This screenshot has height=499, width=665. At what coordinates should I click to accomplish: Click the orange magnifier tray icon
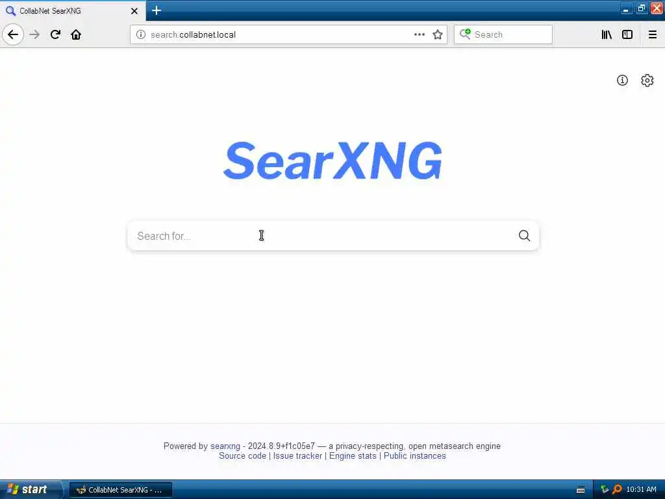coord(617,489)
